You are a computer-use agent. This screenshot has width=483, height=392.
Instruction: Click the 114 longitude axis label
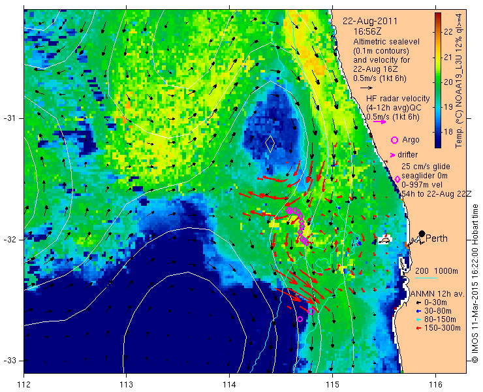[x=229, y=385]
